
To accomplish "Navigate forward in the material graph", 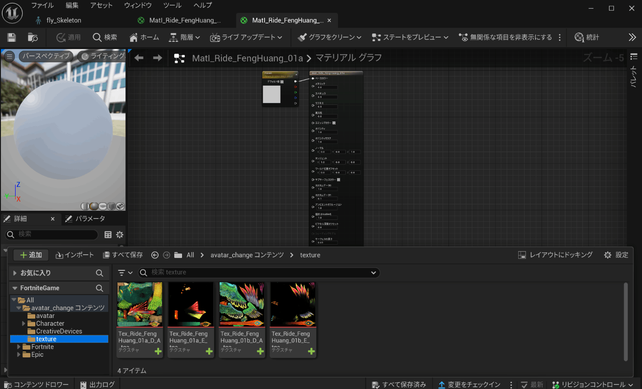I will point(157,58).
